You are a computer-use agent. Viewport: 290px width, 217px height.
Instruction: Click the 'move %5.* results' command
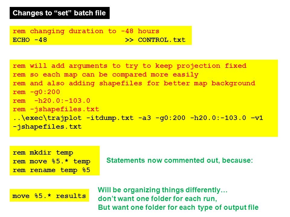click(49, 196)
